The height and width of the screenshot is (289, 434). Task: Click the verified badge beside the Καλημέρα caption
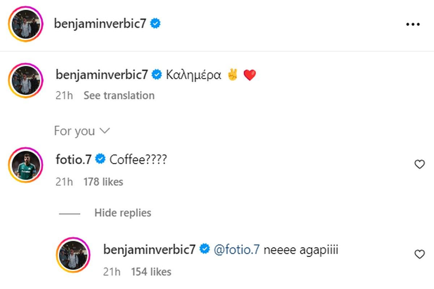[156, 75]
